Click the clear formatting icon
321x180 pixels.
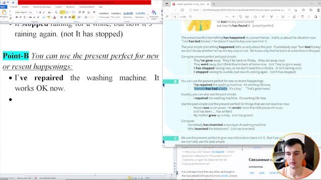[56, 12]
